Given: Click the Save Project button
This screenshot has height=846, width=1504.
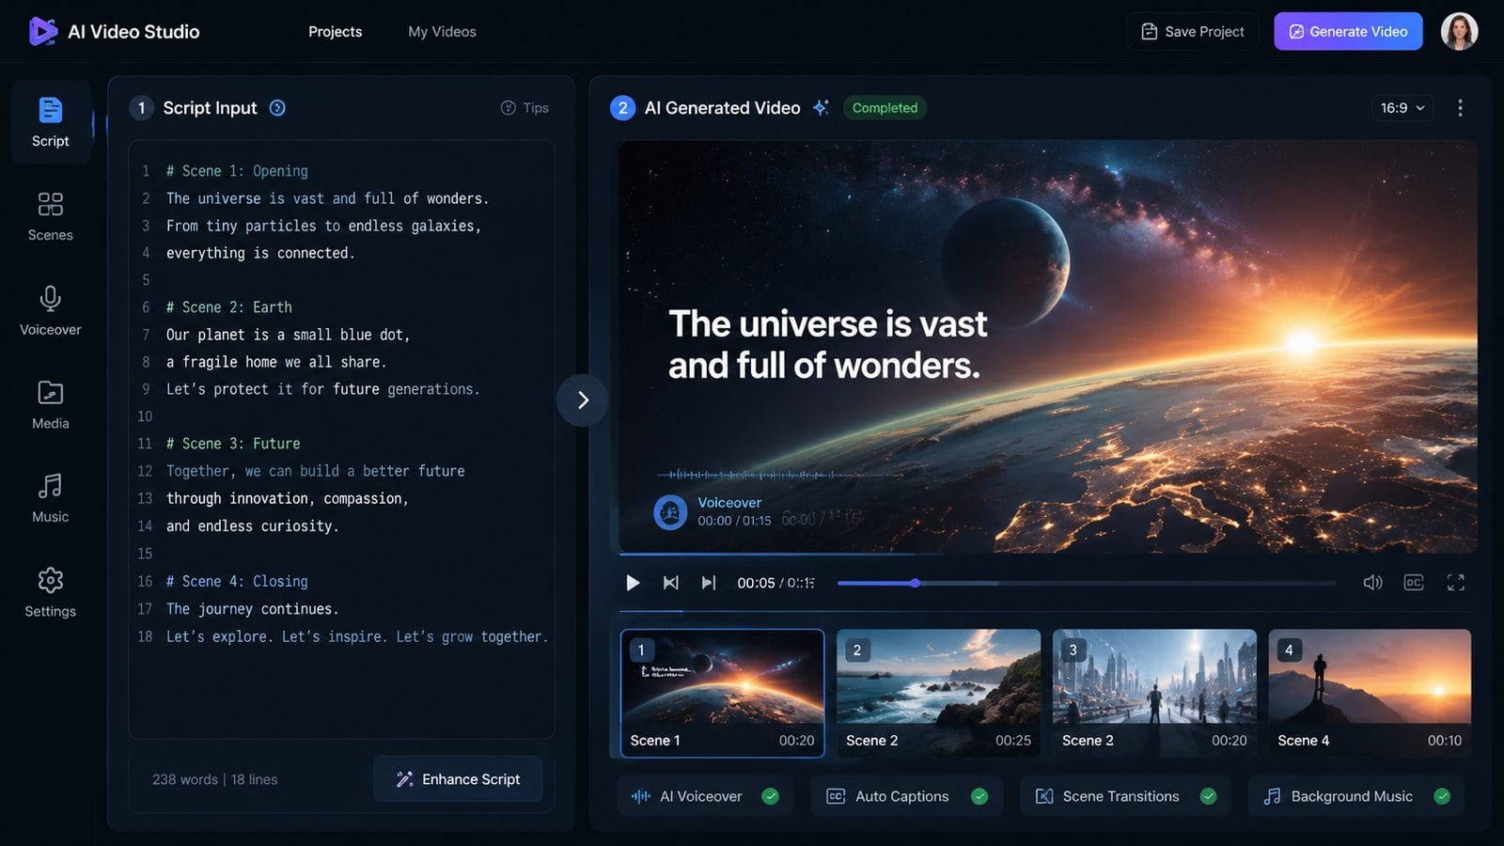Looking at the screenshot, I should 1192,31.
